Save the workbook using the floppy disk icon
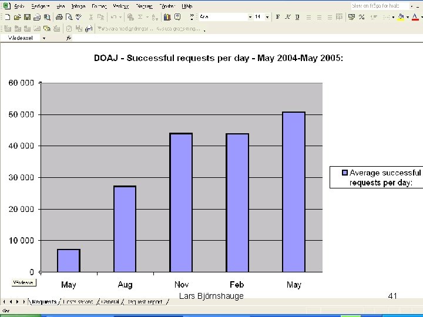 27,17
